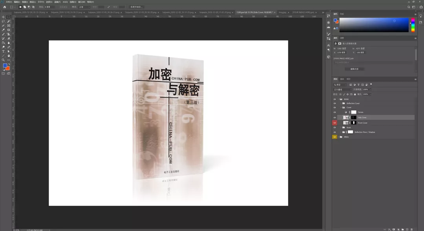Toggle the yellow eye of White group
424x231 pixels.
point(334,137)
